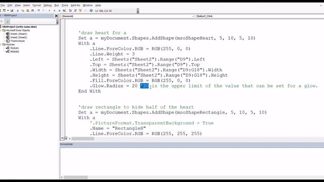Click the "Ln 186, Col 30" position indicator
Image resolution: width=324 pixels, height=182 pixels.
pos(103,11)
